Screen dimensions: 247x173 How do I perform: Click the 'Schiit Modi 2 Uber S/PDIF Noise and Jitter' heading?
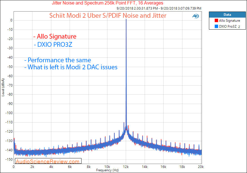click(108, 15)
